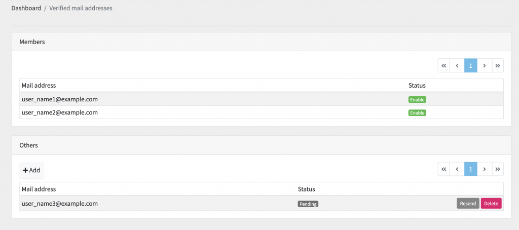
Task: Click Pending status badge of user_name3
Action: coord(308,204)
